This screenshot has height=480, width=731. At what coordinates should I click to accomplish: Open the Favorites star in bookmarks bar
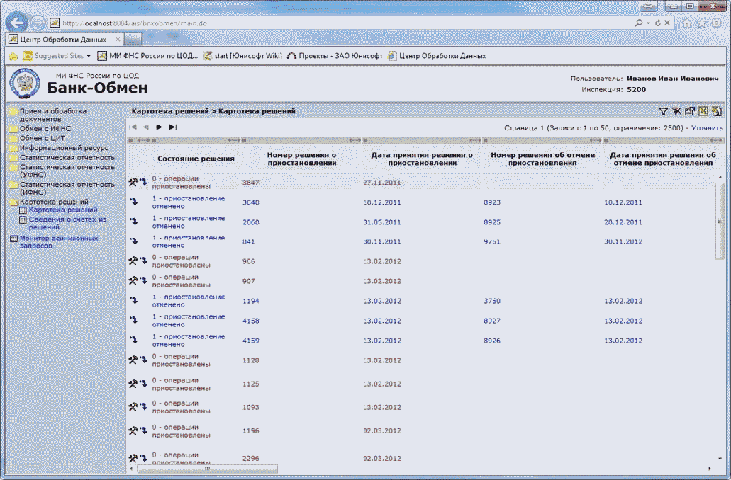click(13, 56)
